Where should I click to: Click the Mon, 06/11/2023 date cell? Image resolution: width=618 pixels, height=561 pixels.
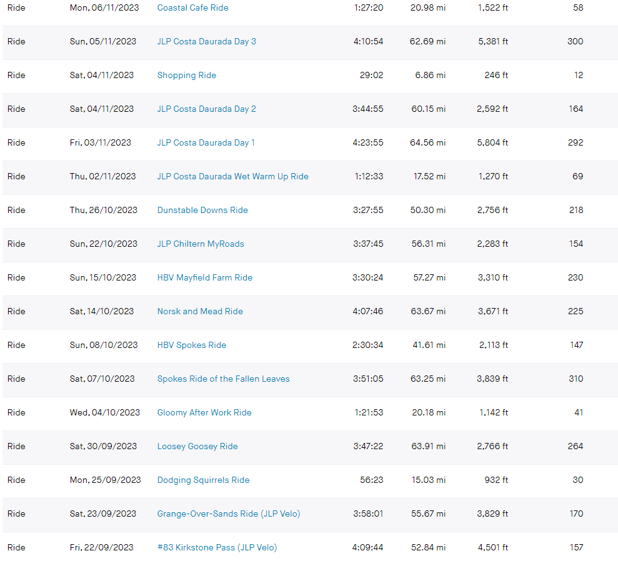click(x=104, y=8)
